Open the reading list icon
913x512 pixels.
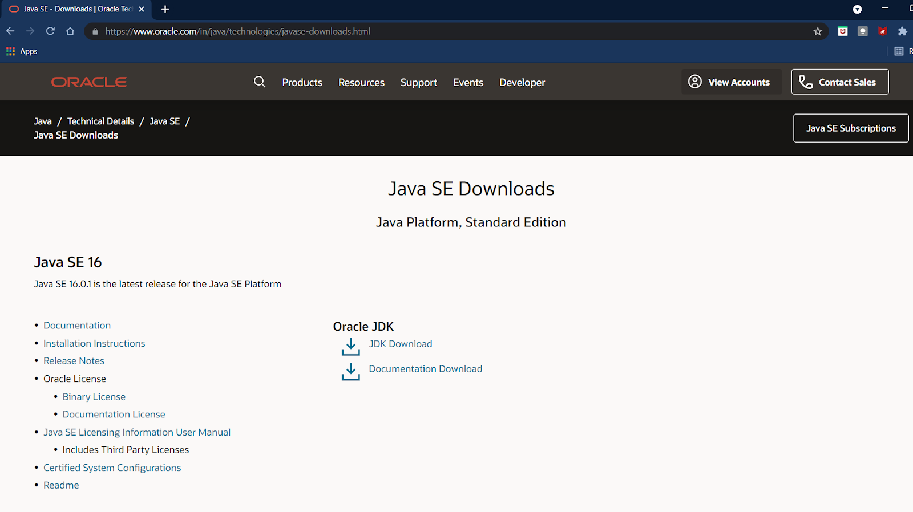click(x=899, y=51)
